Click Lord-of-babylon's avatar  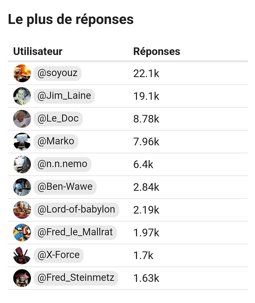pos(22,210)
